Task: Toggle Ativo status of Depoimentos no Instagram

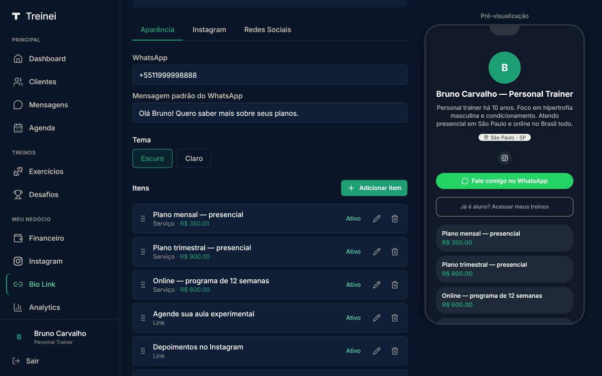Action: tap(353, 351)
